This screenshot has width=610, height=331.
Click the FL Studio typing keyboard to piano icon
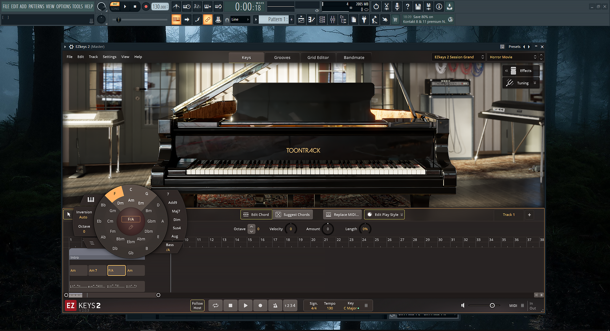176,20
